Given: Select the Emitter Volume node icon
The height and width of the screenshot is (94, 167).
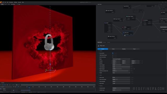Looking at the screenshot, I should [x=127, y=16].
